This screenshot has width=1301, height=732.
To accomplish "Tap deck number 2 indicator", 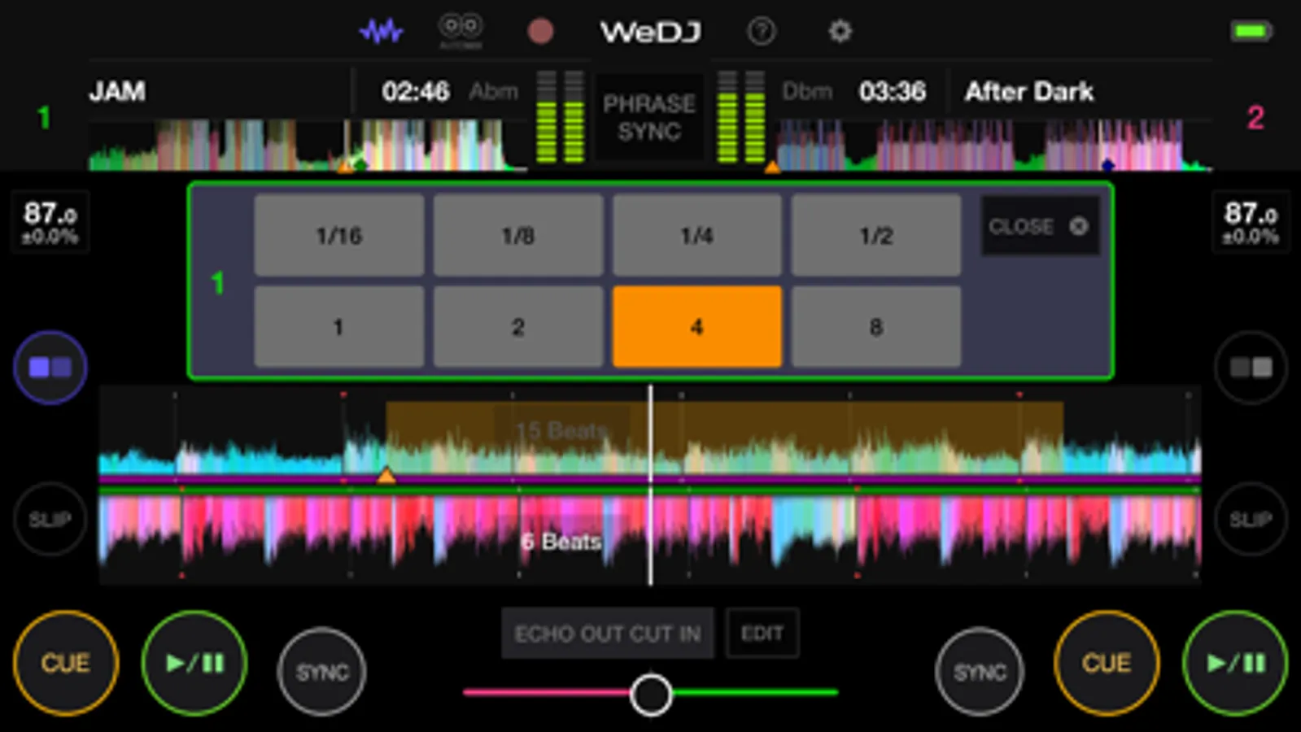I will (1255, 118).
